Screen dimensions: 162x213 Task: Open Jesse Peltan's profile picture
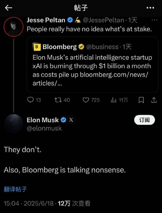tap(14, 27)
